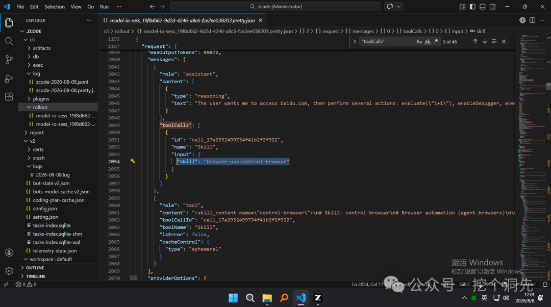Close the find widget
The width and height of the screenshot is (551, 307).
pyautogui.click(x=504, y=41)
